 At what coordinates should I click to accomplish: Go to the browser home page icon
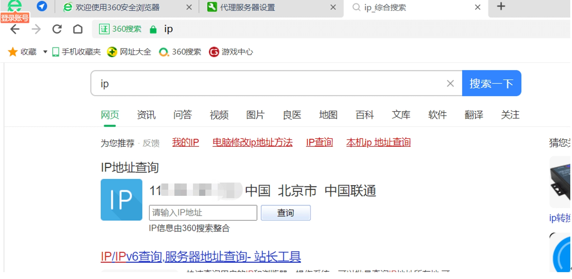tap(78, 29)
